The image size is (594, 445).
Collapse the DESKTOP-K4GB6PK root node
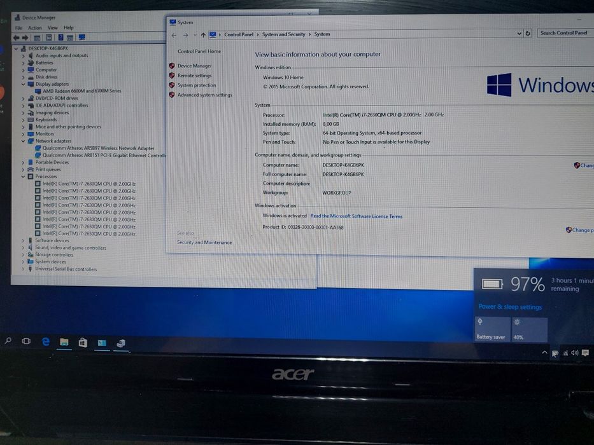(17, 48)
